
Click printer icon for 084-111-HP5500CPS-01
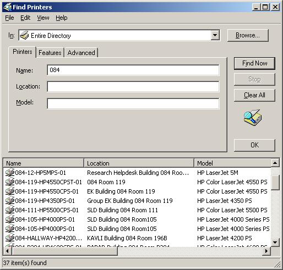tap(10, 210)
